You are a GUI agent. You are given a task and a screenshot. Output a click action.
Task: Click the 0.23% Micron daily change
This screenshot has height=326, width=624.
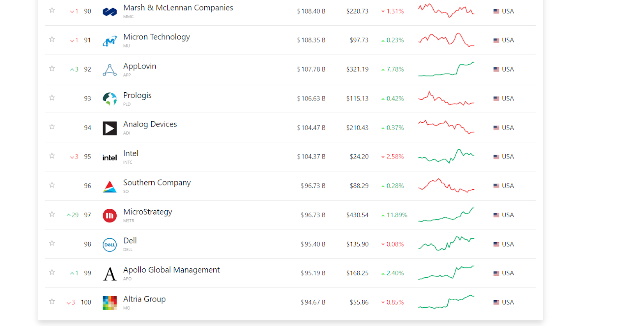[x=392, y=40]
